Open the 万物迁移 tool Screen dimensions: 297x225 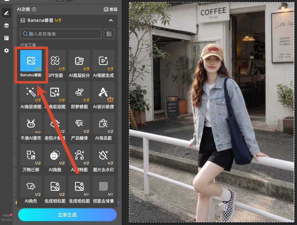click(31, 155)
